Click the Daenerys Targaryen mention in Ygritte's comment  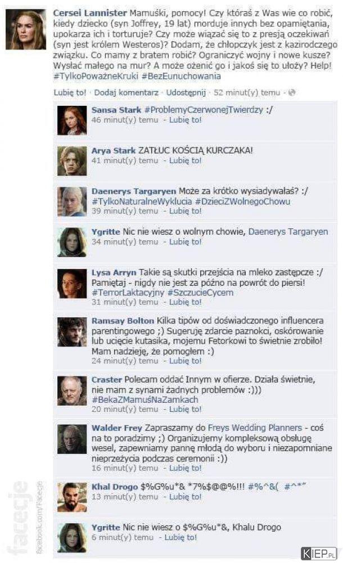click(288, 232)
